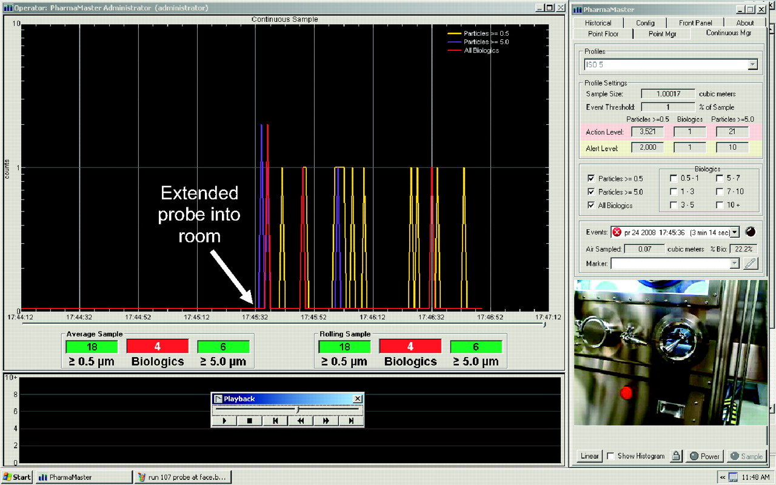Click the Particles >= 0.5 yellow legend entry
Viewport: 776px width, 485px height.
478,33
